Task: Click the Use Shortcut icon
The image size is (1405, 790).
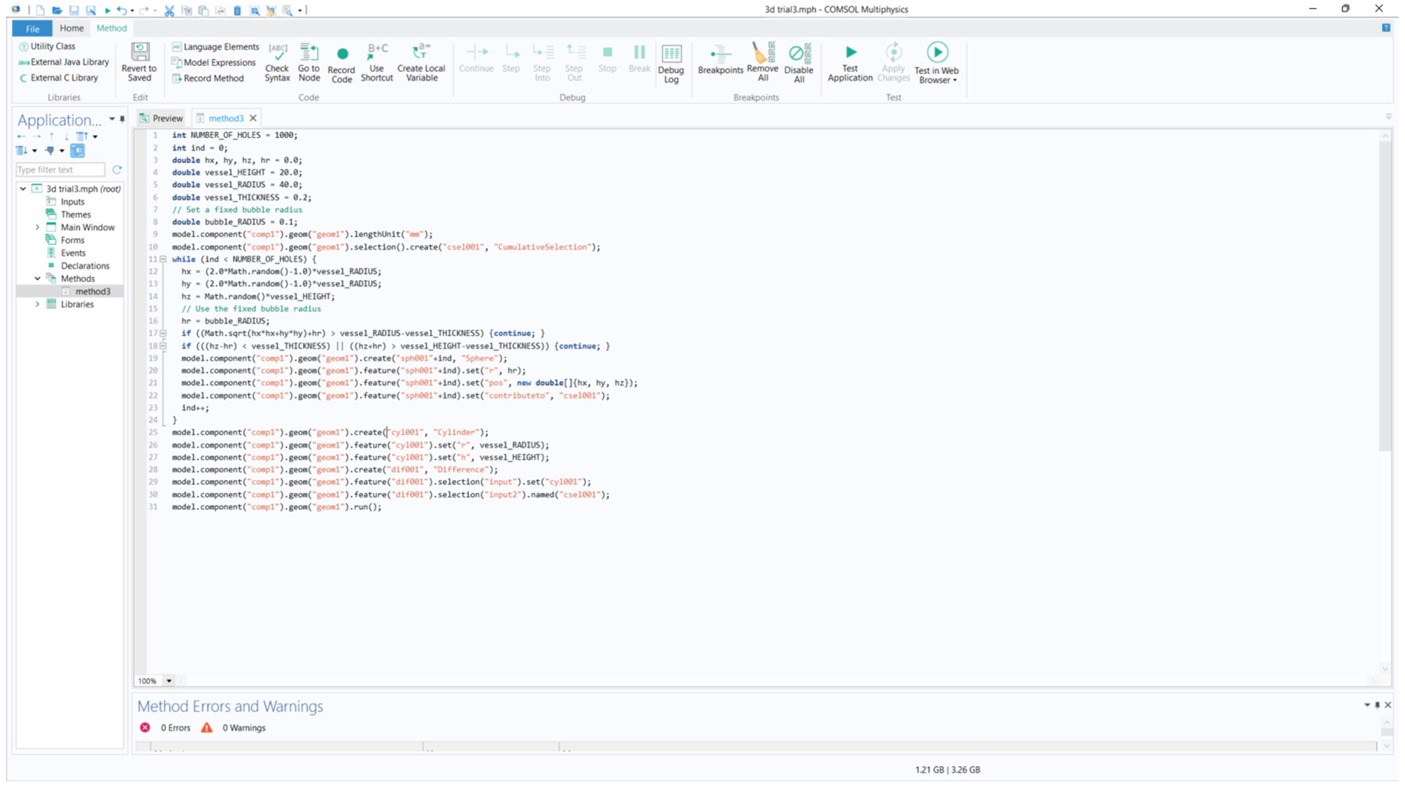Action: click(376, 53)
